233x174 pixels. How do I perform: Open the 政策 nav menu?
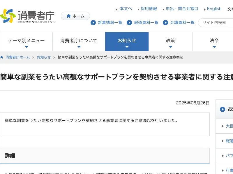pos(170,41)
